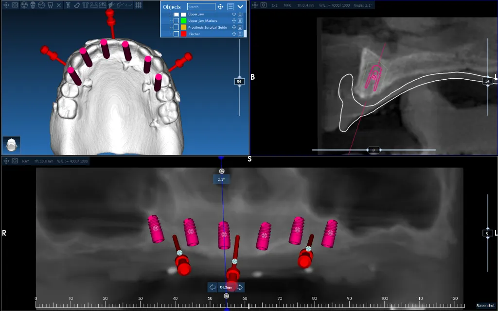
Task: Select the 1x1 layout label
Action: tap(274, 4)
